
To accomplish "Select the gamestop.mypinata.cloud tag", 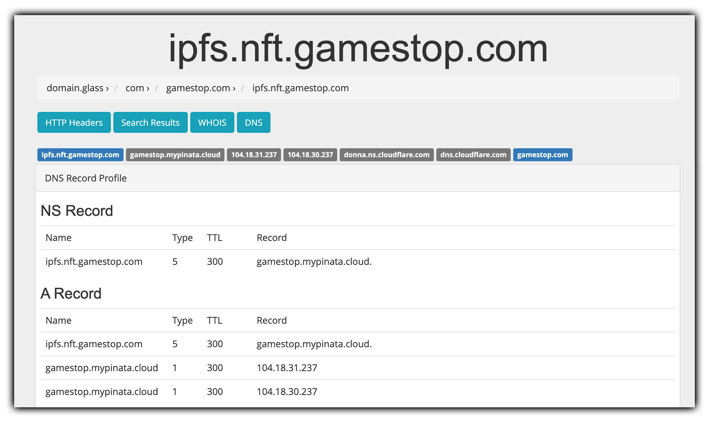I will pos(175,155).
